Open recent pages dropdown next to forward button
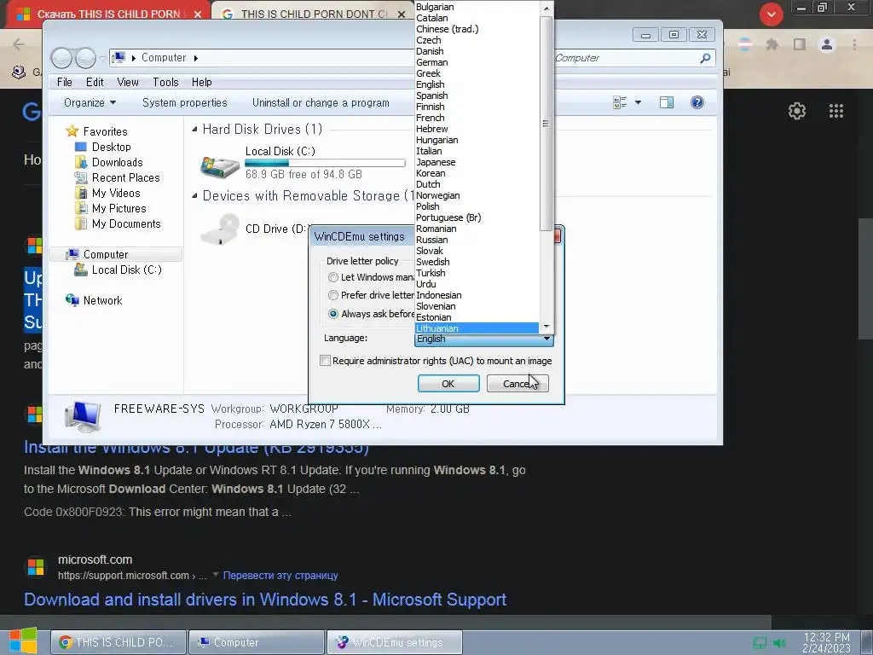This screenshot has height=655, width=873. pyautogui.click(x=102, y=58)
